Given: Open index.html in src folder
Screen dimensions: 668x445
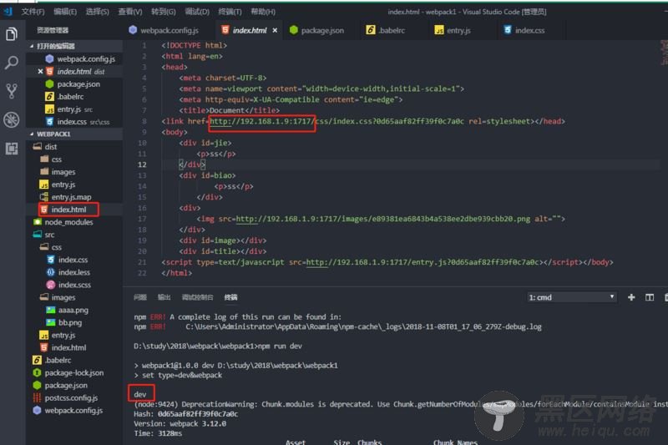Looking at the screenshot, I should pos(68,347).
